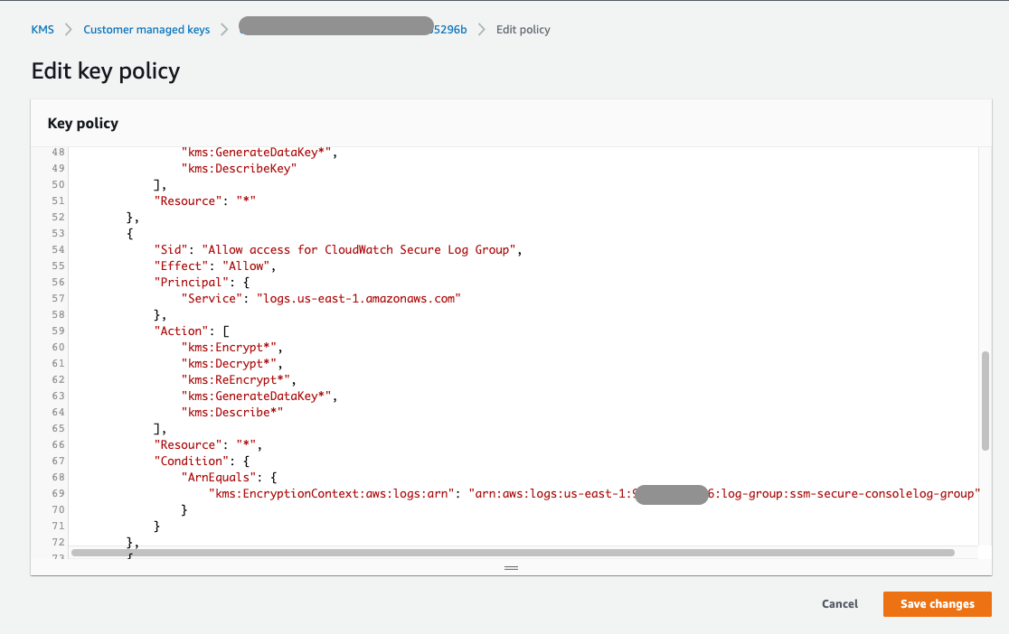The image size is (1009, 634).
Task: Click the chevron before Edit policy
Action: click(482, 29)
